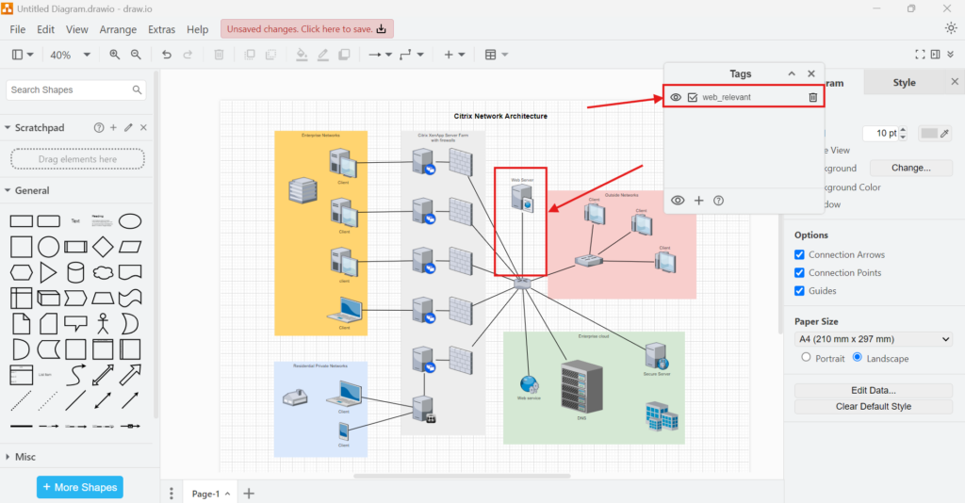The image size is (965, 503).
Task: Click the To Back toolbar icon
Action: [270, 55]
